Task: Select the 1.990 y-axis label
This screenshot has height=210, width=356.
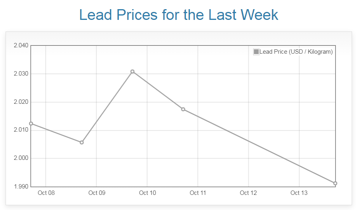Action: pos(21,187)
